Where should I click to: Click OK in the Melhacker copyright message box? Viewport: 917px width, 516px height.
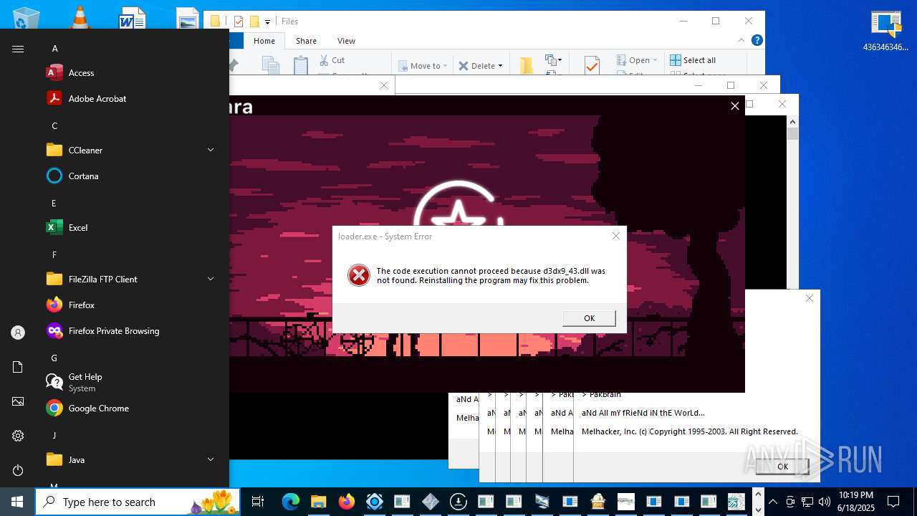(782, 467)
